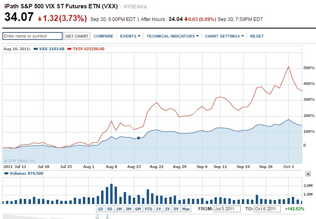
Task: Expand the TECHNICAL INDICATORS dropdown
Action: [x=172, y=36]
